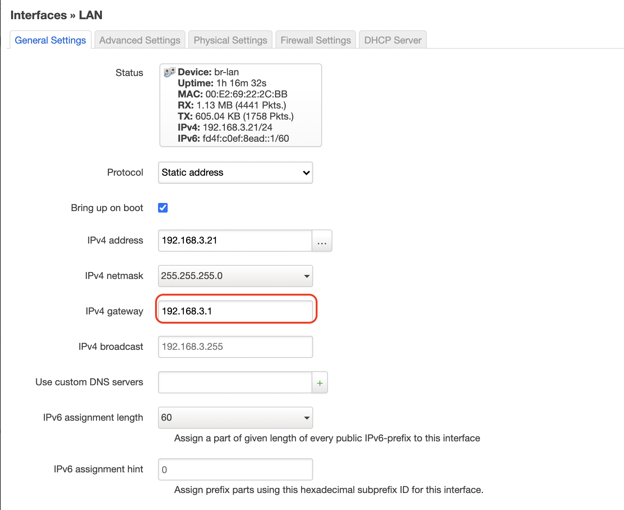This screenshot has height=510, width=624.
Task: Click the IPv4 192.168.3.21/24 status line
Action: click(225, 127)
